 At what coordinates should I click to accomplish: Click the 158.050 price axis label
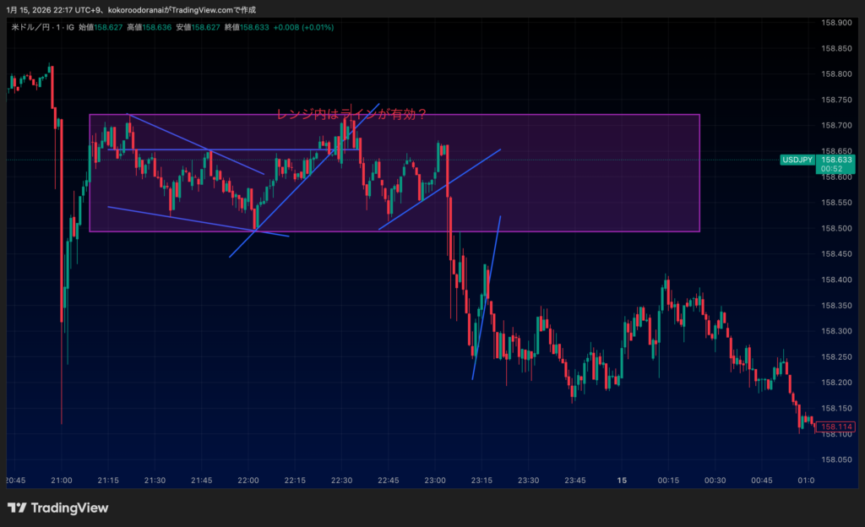[835, 460]
